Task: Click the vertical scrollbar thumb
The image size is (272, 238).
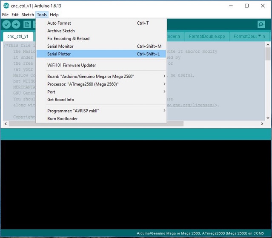Action: 268,54
